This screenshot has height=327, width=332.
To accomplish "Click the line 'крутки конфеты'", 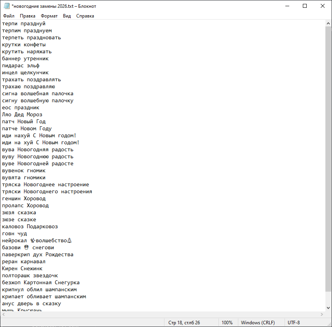I will point(24,45).
